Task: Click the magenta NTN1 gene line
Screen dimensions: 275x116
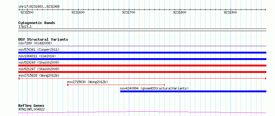Action: pyautogui.click(x=142, y=112)
